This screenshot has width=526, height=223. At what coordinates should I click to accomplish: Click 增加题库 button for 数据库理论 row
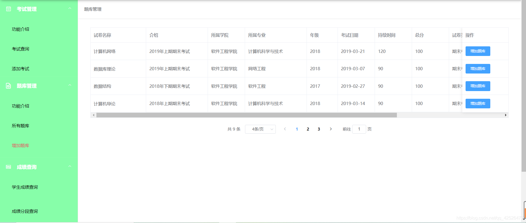point(478,69)
